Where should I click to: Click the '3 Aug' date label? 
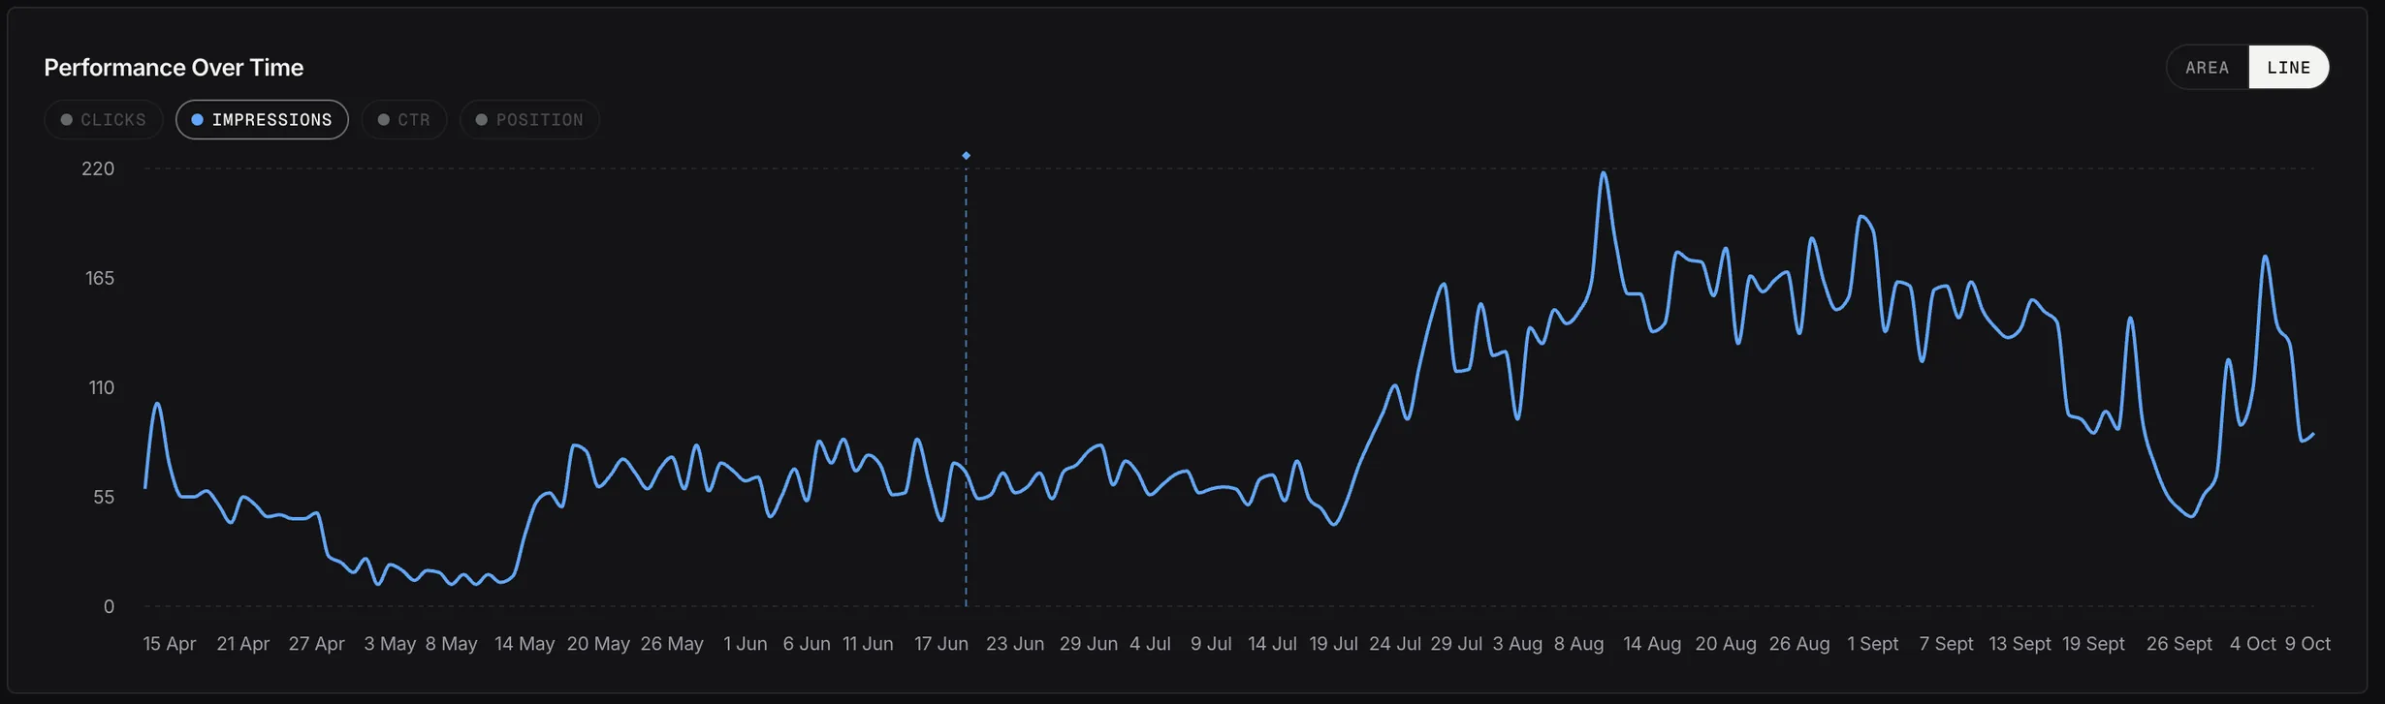point(1517,644)
